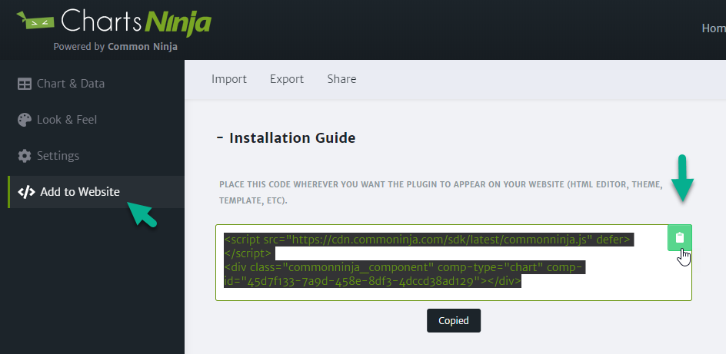Click the Look & Feel palette icon
This screenshot has height=354, width=726.
[24, 120]
